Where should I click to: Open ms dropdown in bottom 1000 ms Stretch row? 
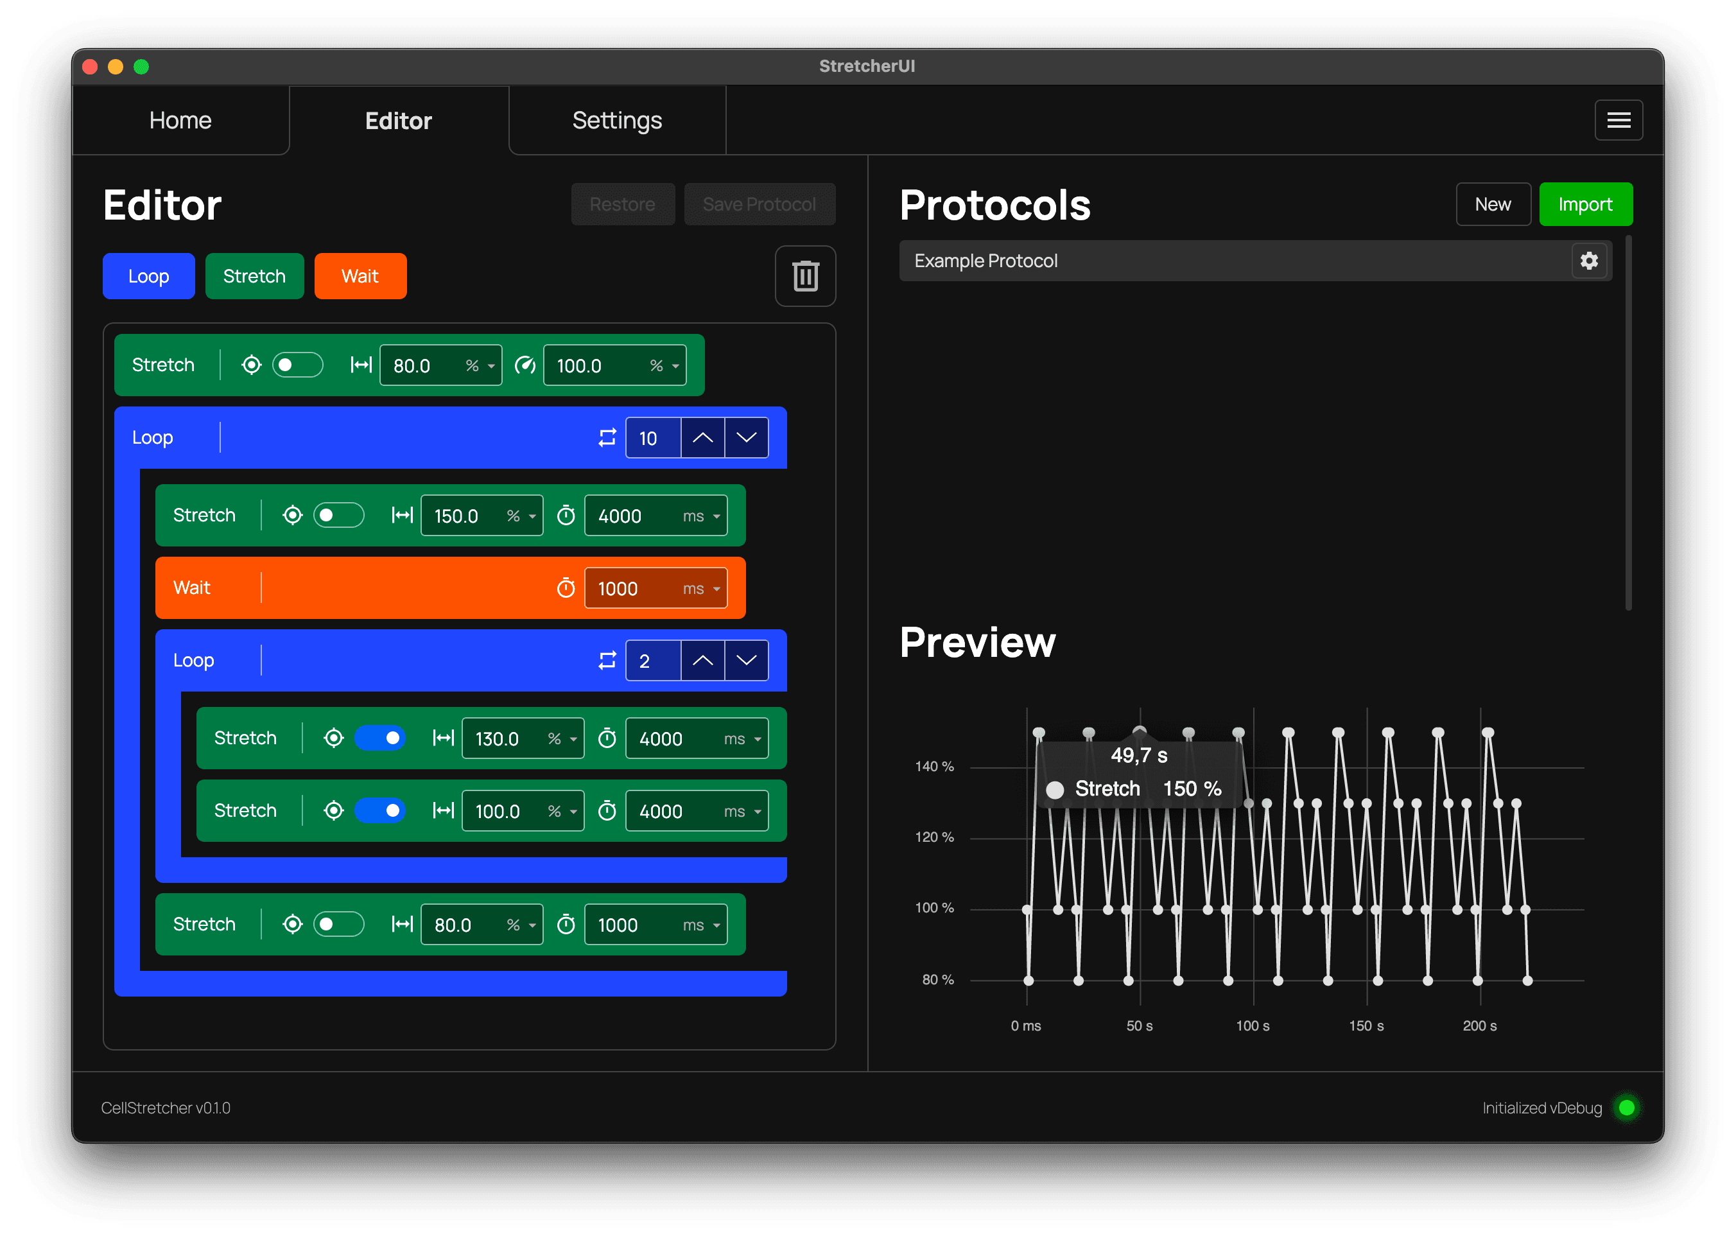tap(702, 925)
